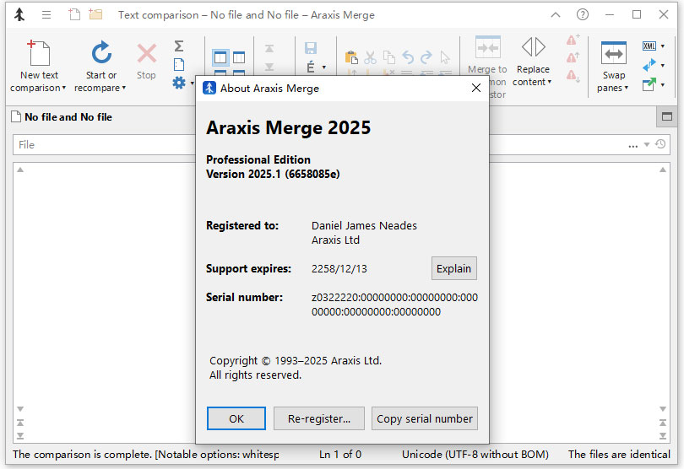
Task: Open the green arrow window dropdown arrow
Action: pos(663,84)
